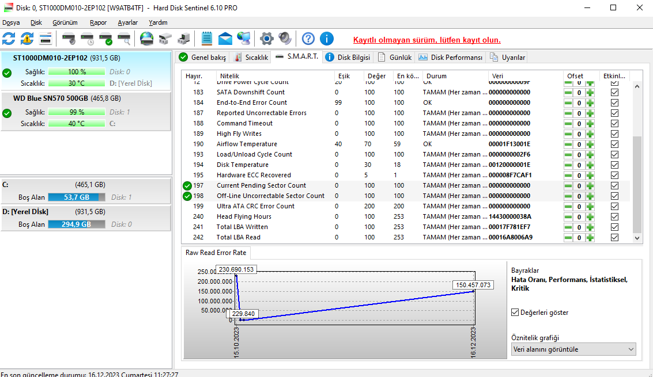This screenshot has height=377, width=653.
Task: Click the SMART list scroll down arrow
Action: tap(637, 238)
